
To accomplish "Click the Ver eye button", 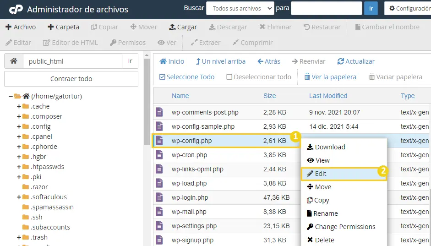I will pyautogui.click(x=167, y=43).
